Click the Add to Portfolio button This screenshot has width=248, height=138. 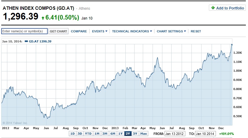click(x=227, y=8)
